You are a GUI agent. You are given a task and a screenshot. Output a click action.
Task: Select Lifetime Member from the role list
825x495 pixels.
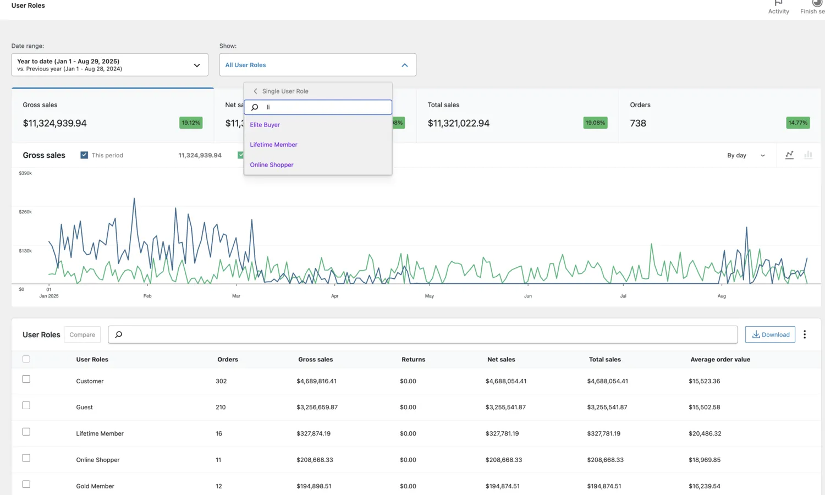273,145
